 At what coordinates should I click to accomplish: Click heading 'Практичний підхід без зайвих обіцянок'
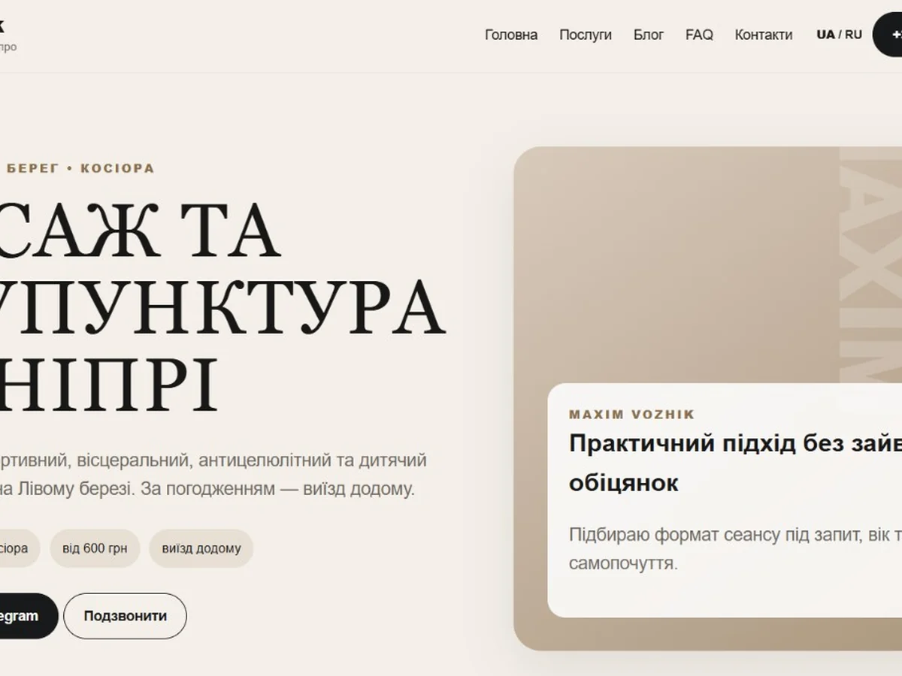point(735,463)
